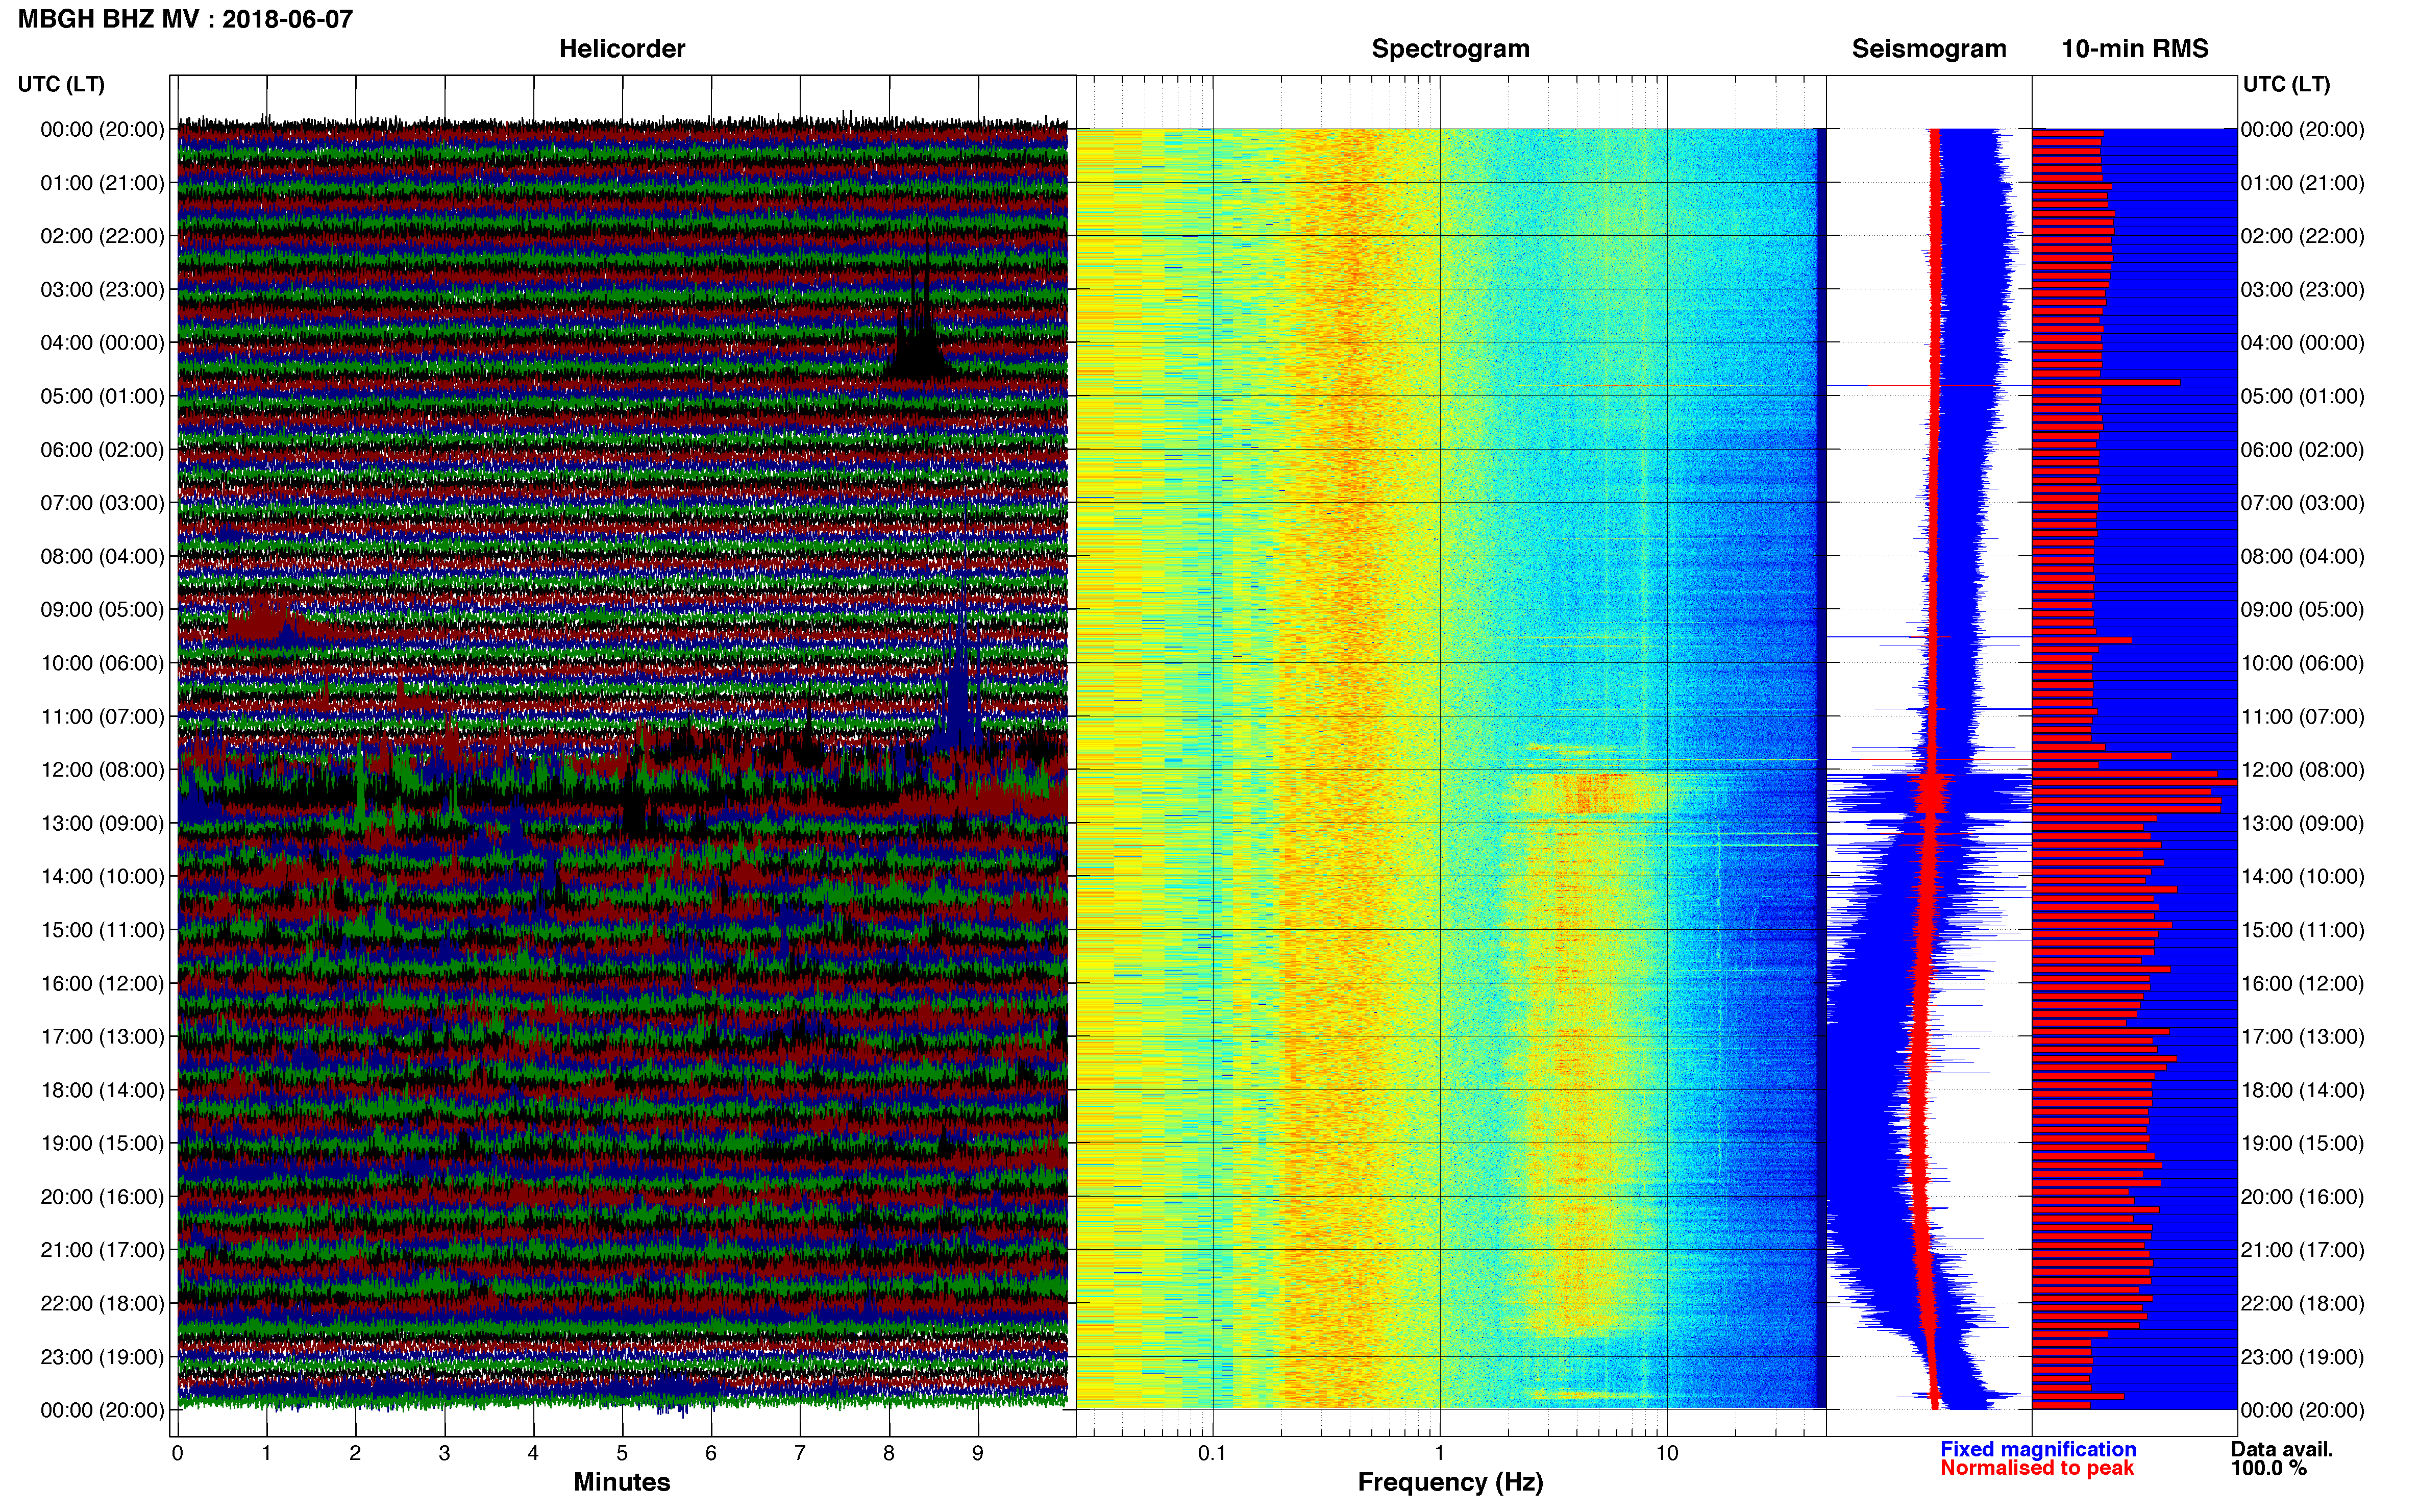Click left time label '22:00 (18:00)'
This screenshot has width=2419, height=1512.
pyautogui.click(x=102, y=1304)
